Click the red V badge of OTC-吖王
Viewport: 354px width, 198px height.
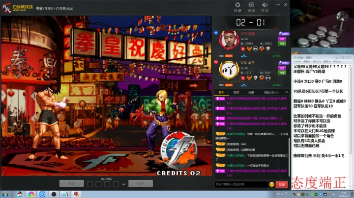pos(243,78)
